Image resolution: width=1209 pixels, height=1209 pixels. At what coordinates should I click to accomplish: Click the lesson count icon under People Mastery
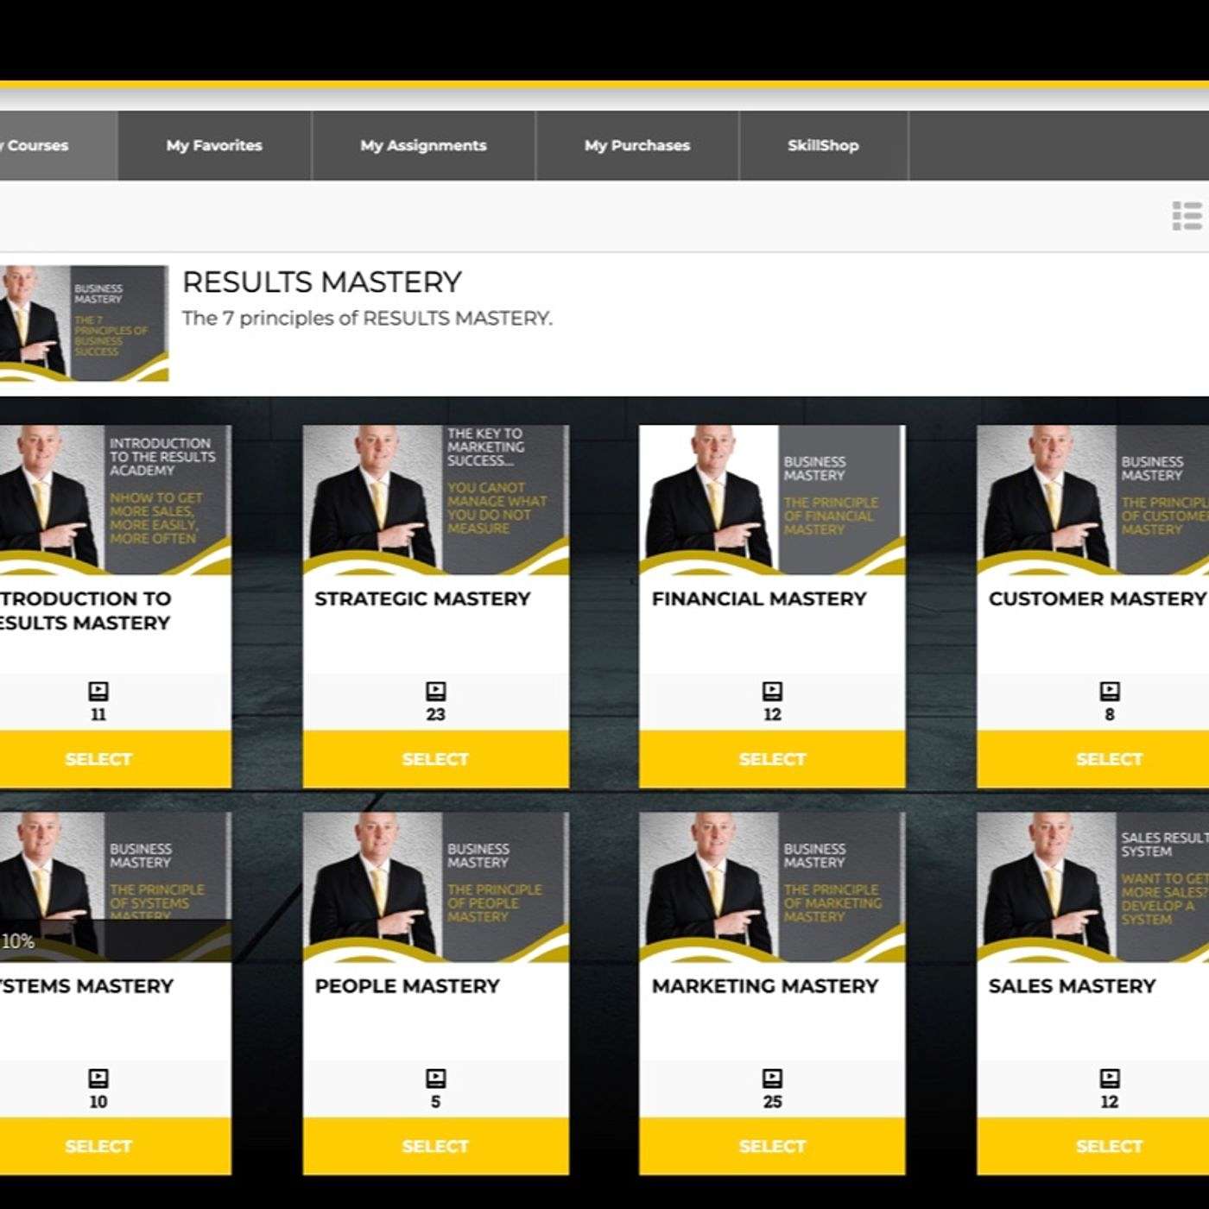coord(435,1078)
